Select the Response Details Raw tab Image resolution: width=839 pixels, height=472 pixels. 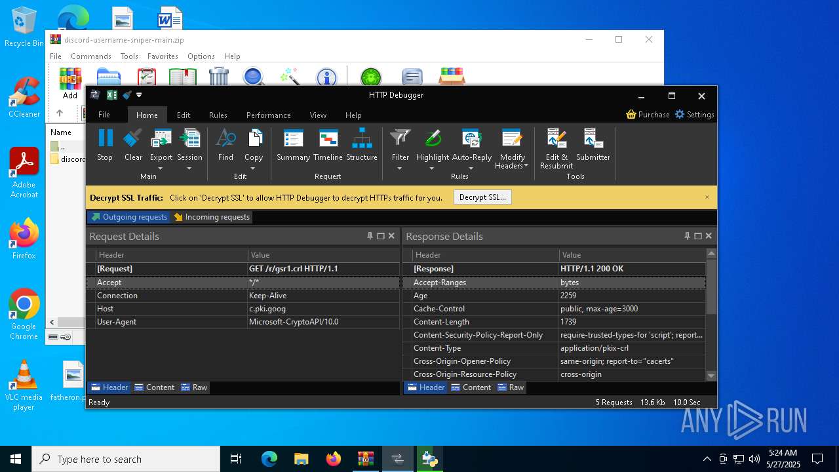(x=511, y=387)
